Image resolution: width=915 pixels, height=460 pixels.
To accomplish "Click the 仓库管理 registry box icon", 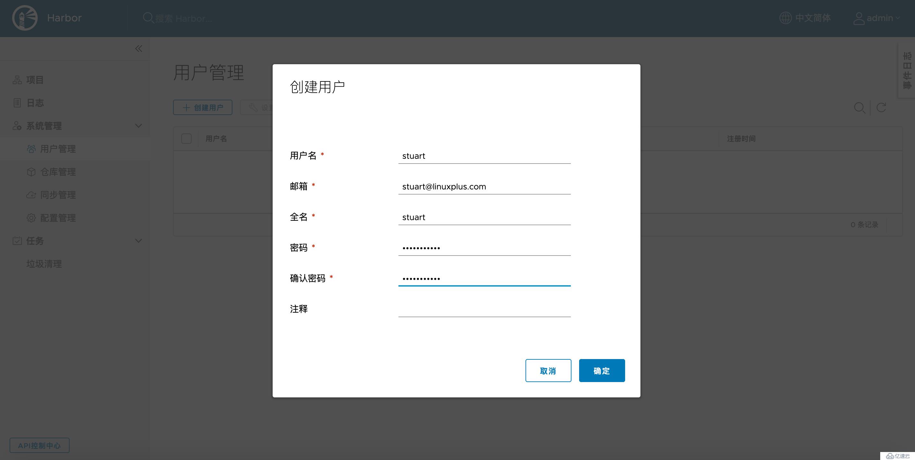I will click(31, 172).
